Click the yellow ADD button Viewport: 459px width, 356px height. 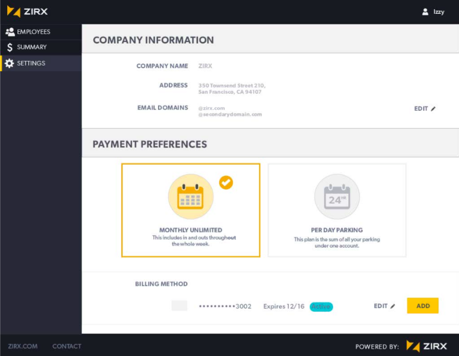click(423, 306)
